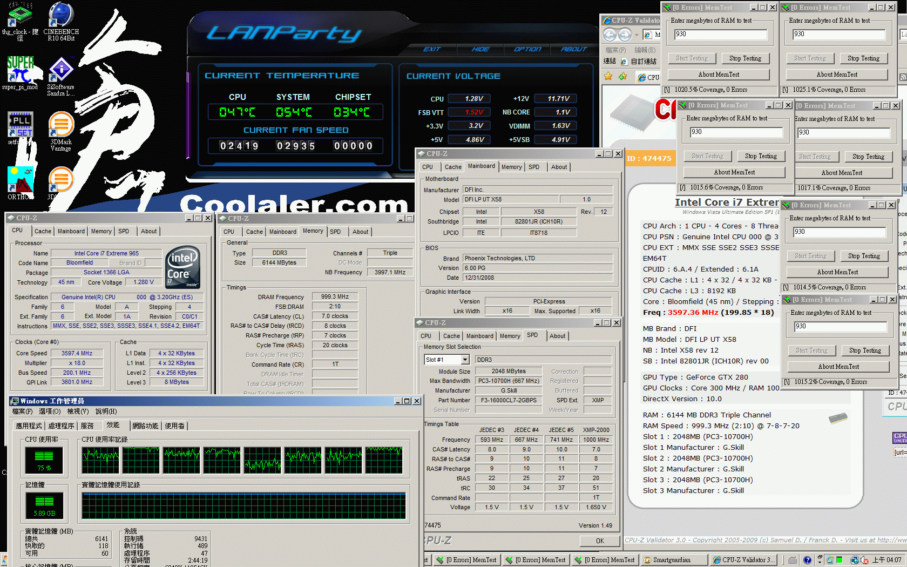Open the network connection tray icon

coord(855,560)
